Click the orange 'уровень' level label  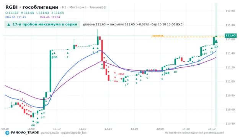pos(158,35)
